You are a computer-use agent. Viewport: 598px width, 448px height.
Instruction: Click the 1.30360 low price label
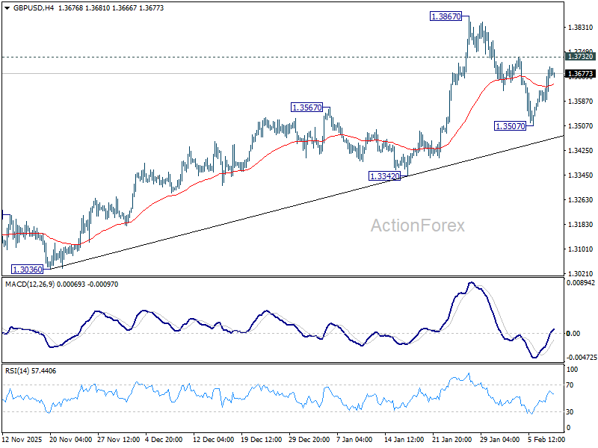coord(27,270)
